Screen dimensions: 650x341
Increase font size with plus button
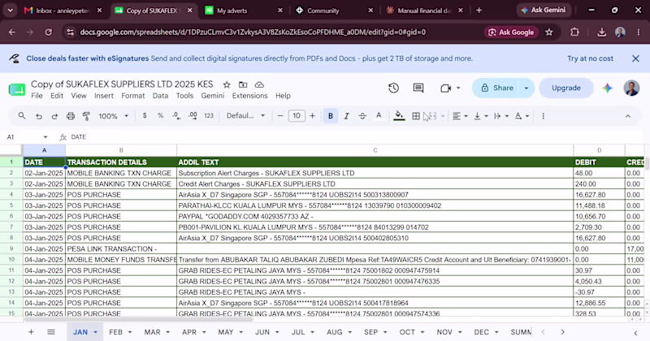[313, 116]
